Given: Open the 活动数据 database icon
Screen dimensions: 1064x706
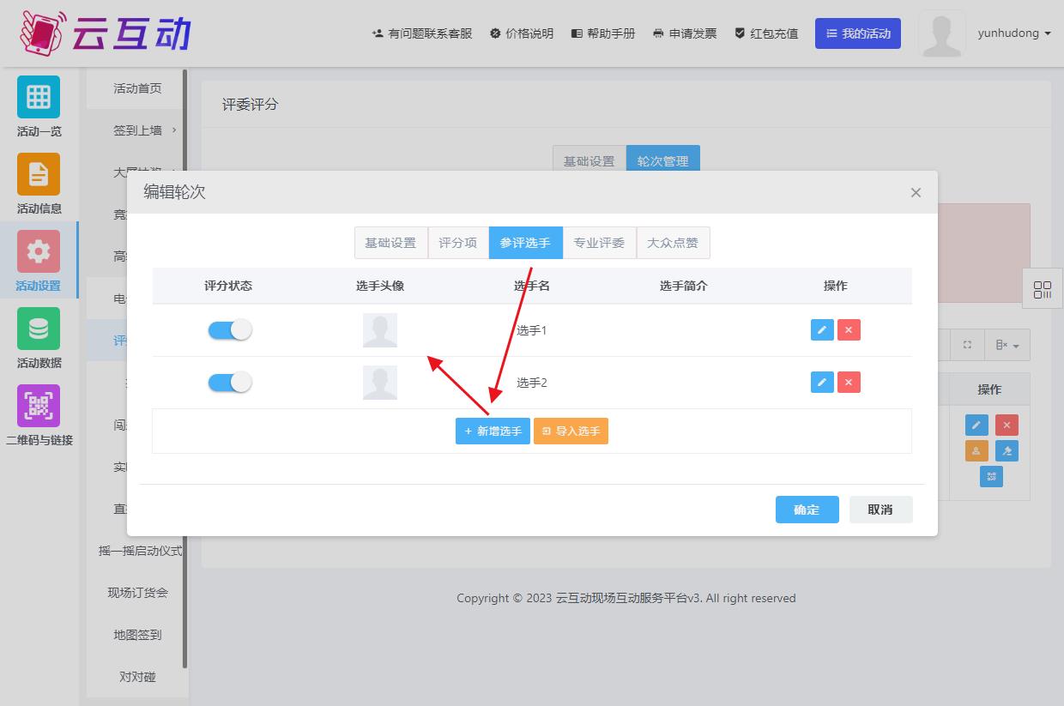Looking at the screenshot, I should pyautogui.click(x=39, y=329).
